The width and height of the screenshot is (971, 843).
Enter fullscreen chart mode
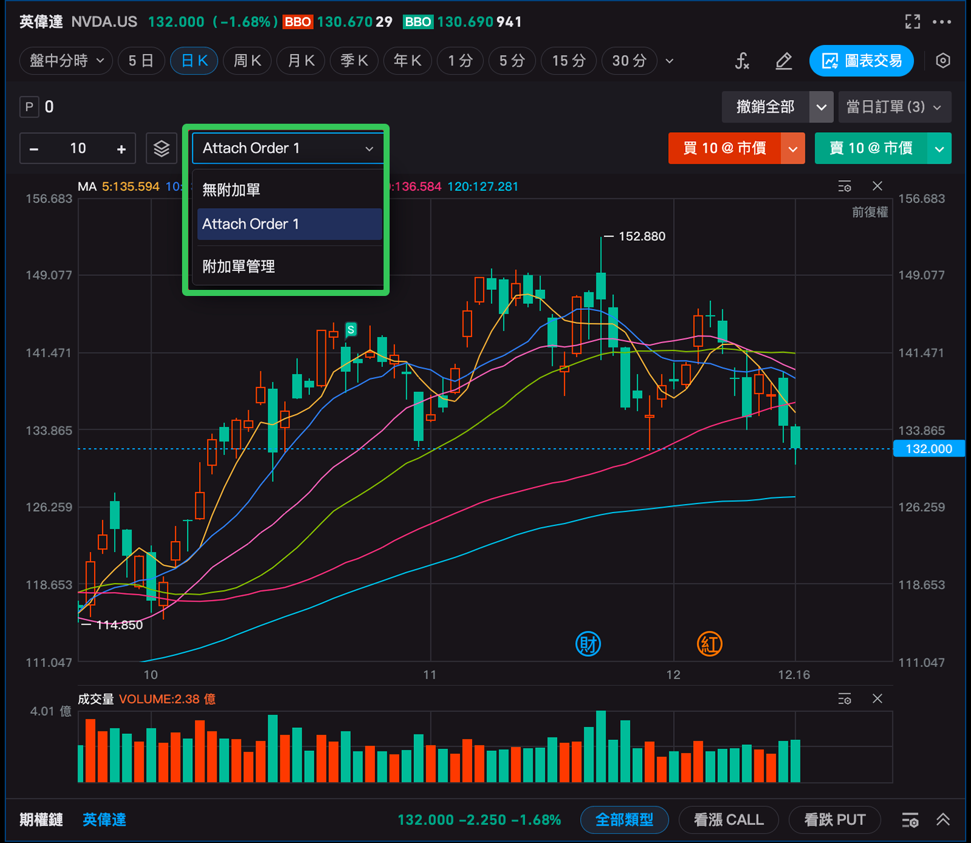tap(912, 22)
